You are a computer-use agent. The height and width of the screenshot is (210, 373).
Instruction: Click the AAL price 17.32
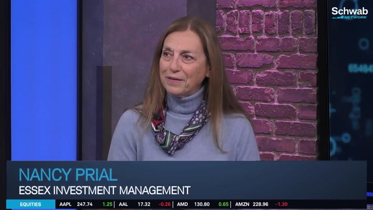click(144, 204)
